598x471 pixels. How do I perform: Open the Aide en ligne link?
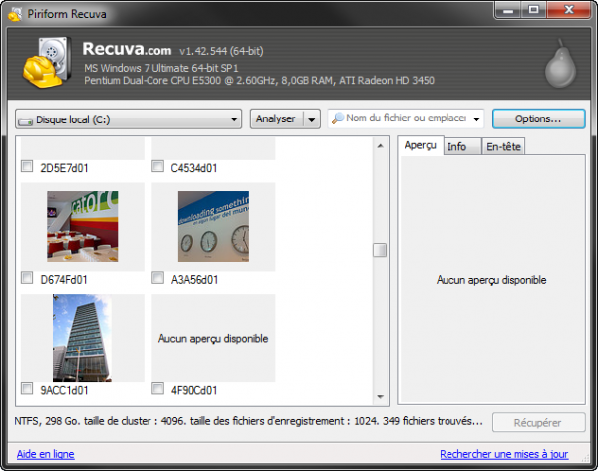click(45, 454)
